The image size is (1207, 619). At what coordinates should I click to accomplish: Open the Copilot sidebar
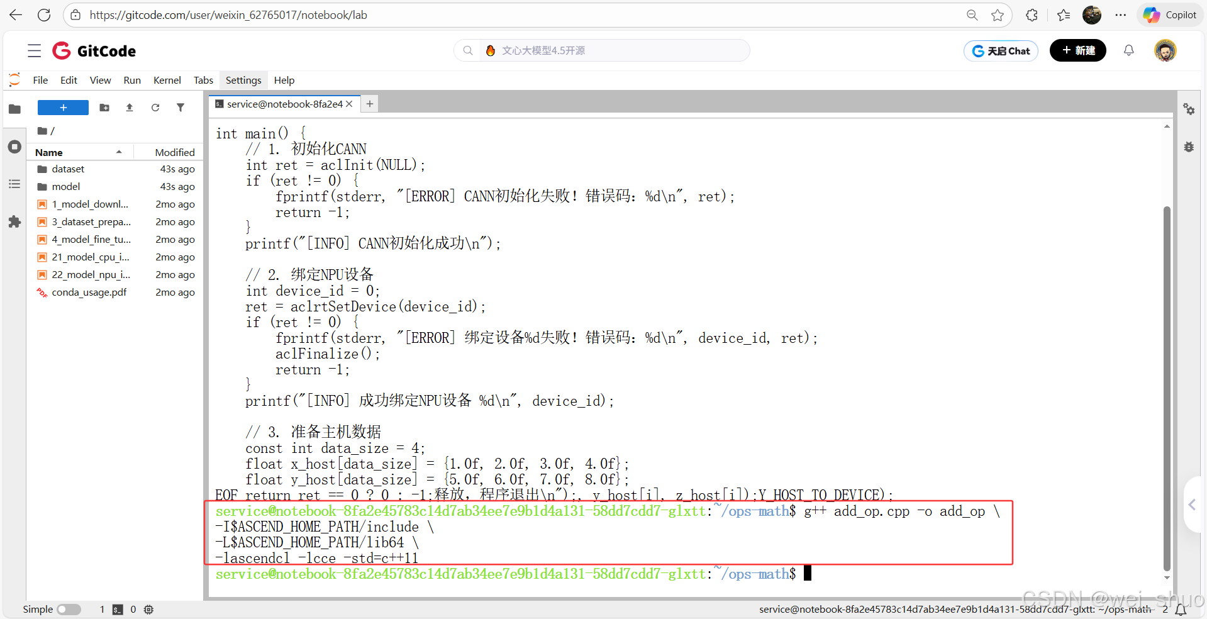point(1170,15)
